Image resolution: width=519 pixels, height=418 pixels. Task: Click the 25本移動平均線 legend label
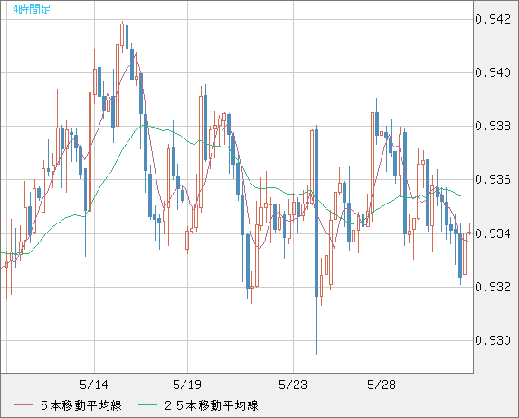tap(212, 405)
